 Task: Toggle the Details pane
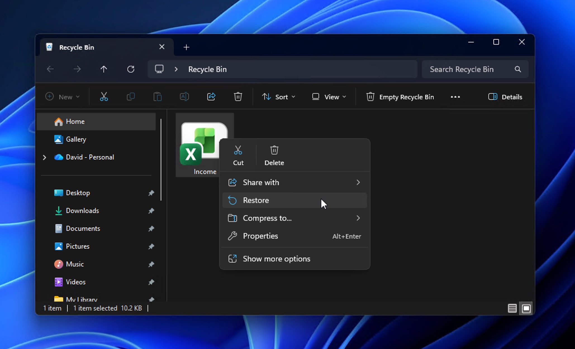tap(505, 97)
